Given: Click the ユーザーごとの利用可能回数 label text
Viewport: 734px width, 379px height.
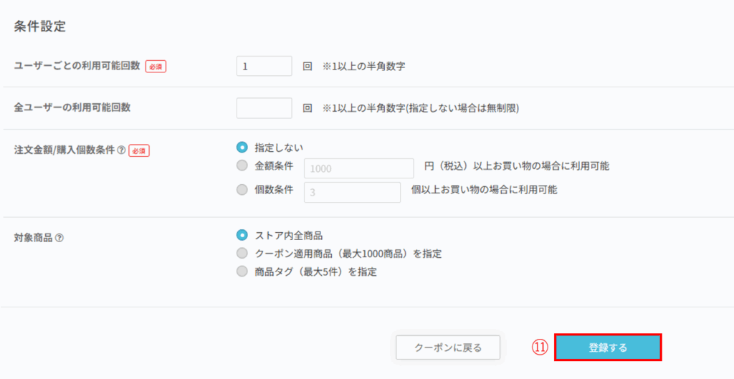Looking at the screenshot, I should tap(77, 65).
